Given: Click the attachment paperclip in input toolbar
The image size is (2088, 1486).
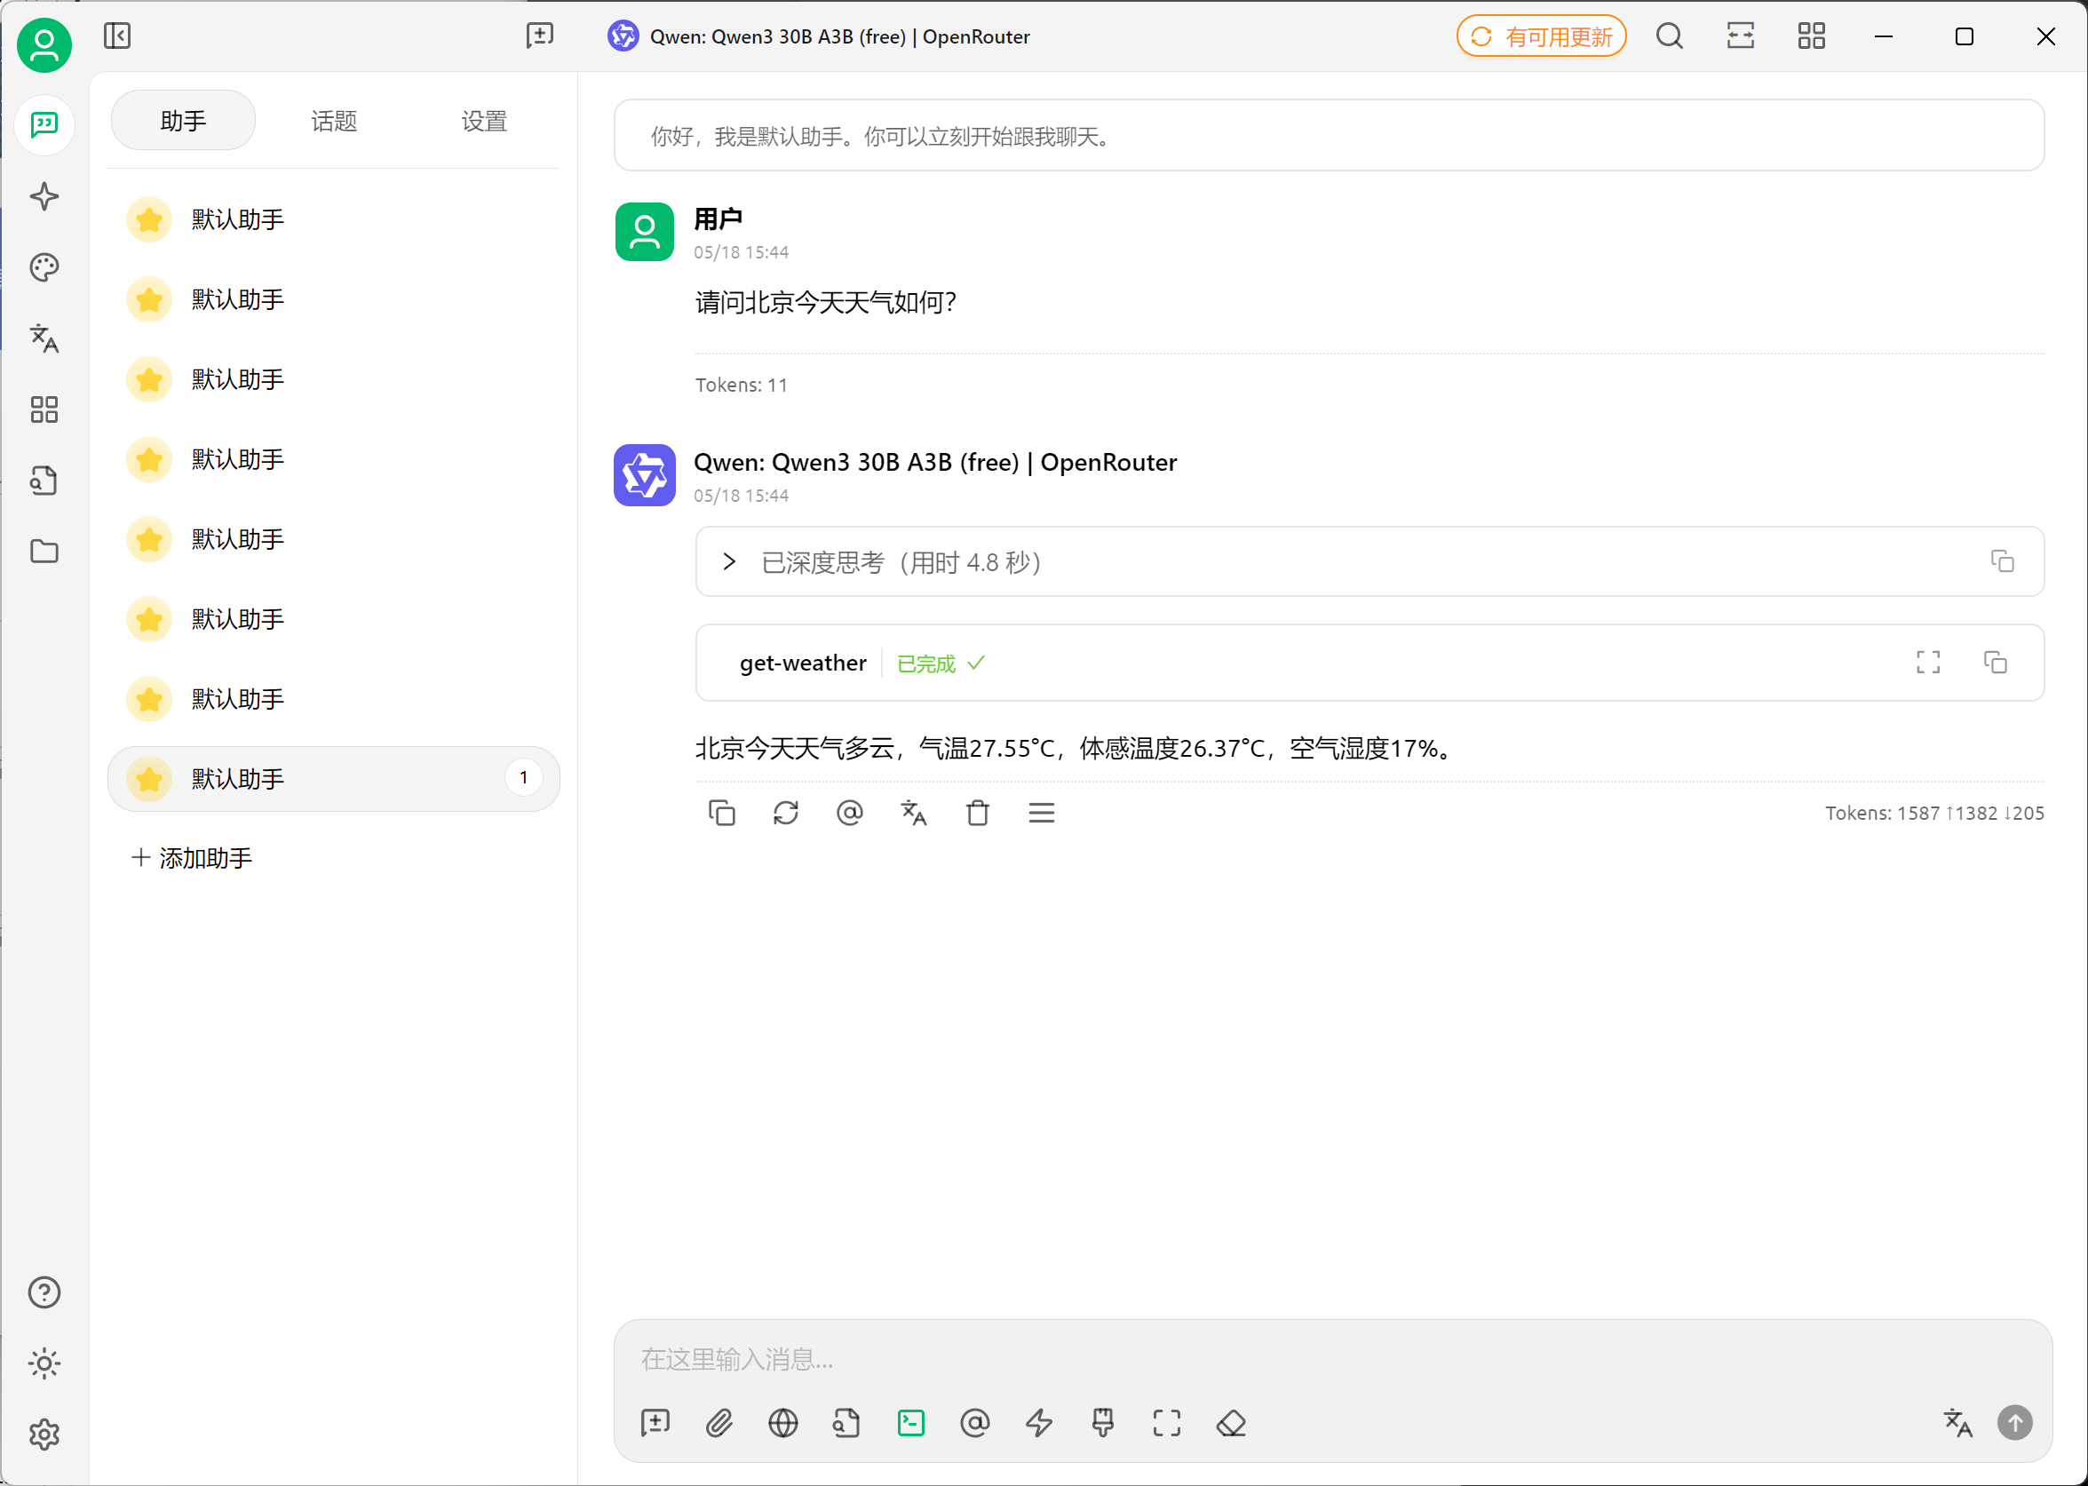Looking at the screenshot, I should pos(719,1423).
